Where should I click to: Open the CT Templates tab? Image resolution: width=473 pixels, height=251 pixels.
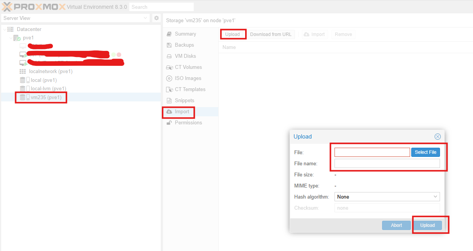(191, 90)
